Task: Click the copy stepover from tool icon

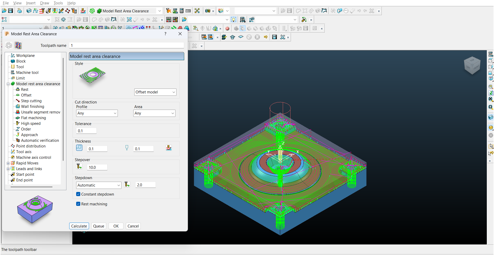Action: 79,166
